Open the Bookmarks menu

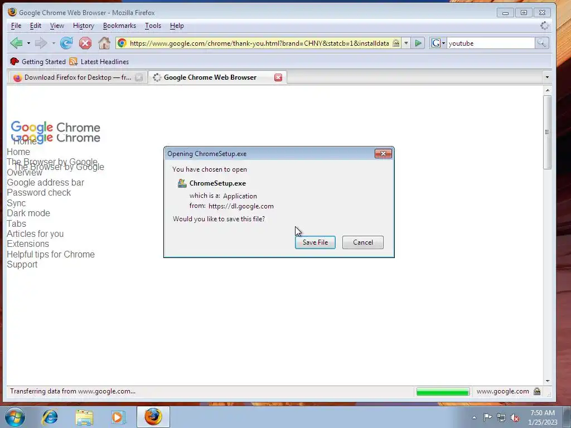tap(119, 26)
